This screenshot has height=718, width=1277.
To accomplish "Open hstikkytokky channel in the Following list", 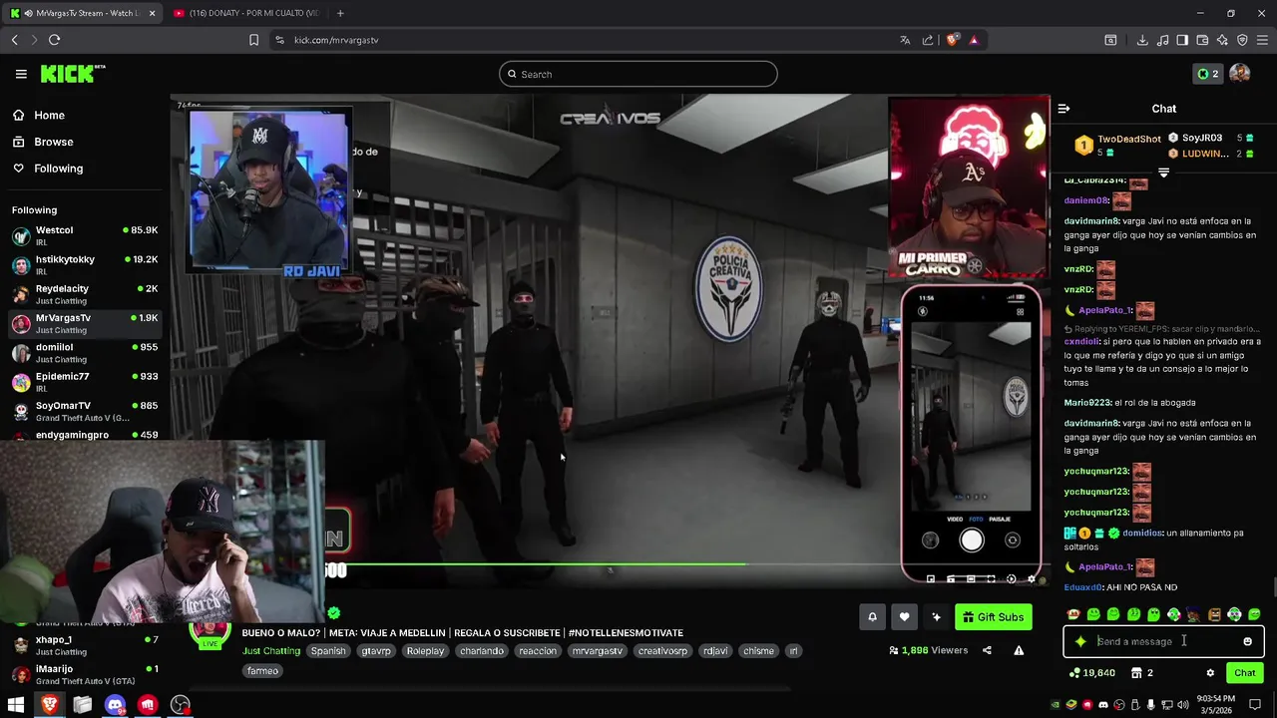I will point(85,264).
